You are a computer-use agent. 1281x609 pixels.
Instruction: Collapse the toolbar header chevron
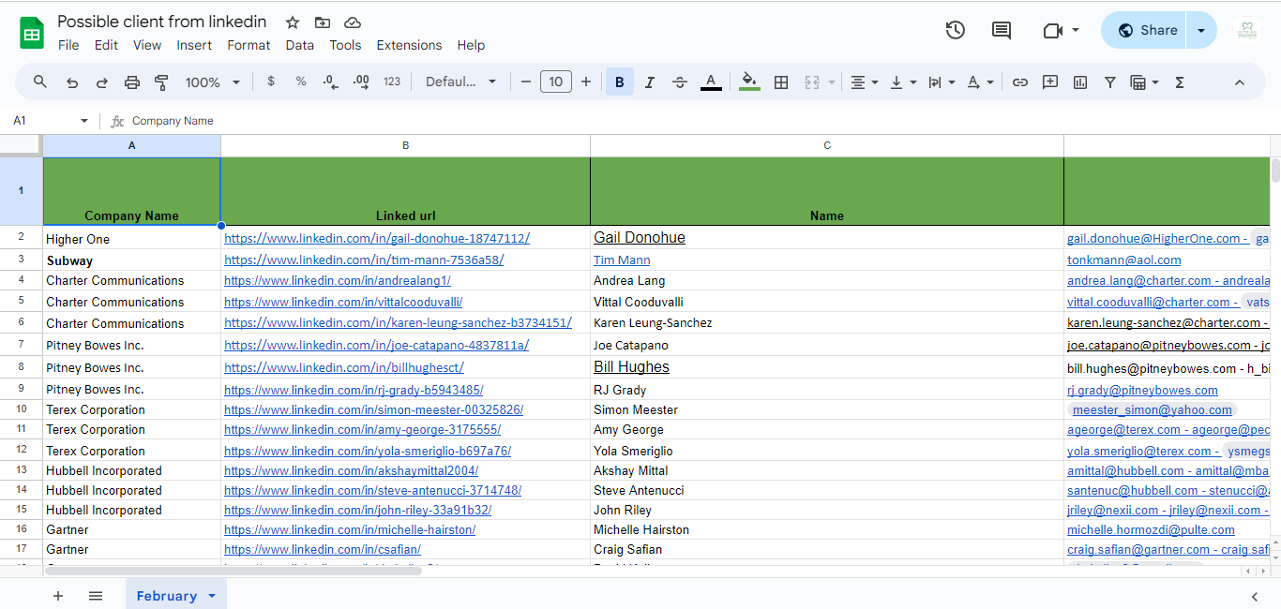pos(1239,82)
